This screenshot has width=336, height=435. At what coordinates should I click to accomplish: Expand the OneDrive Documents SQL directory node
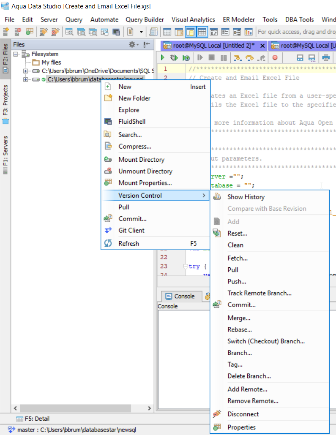coord(25,71)
